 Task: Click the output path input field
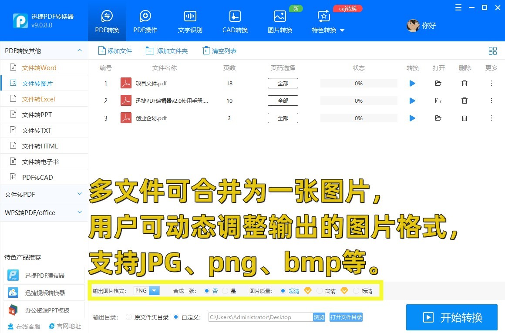[260, 317]
